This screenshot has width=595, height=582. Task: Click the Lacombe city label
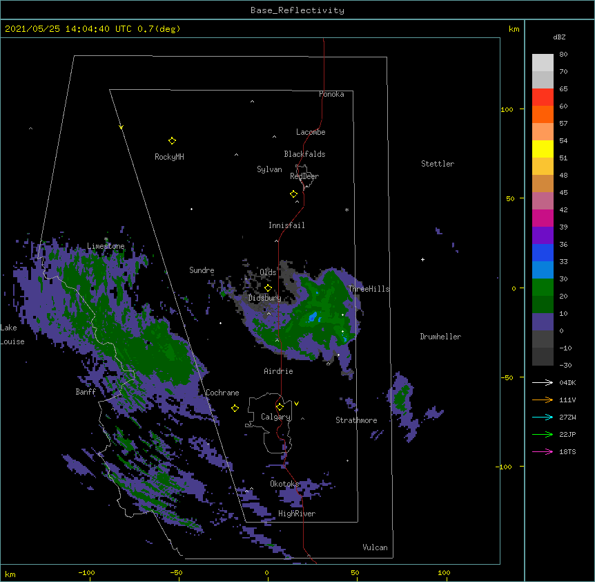(311, 132)
